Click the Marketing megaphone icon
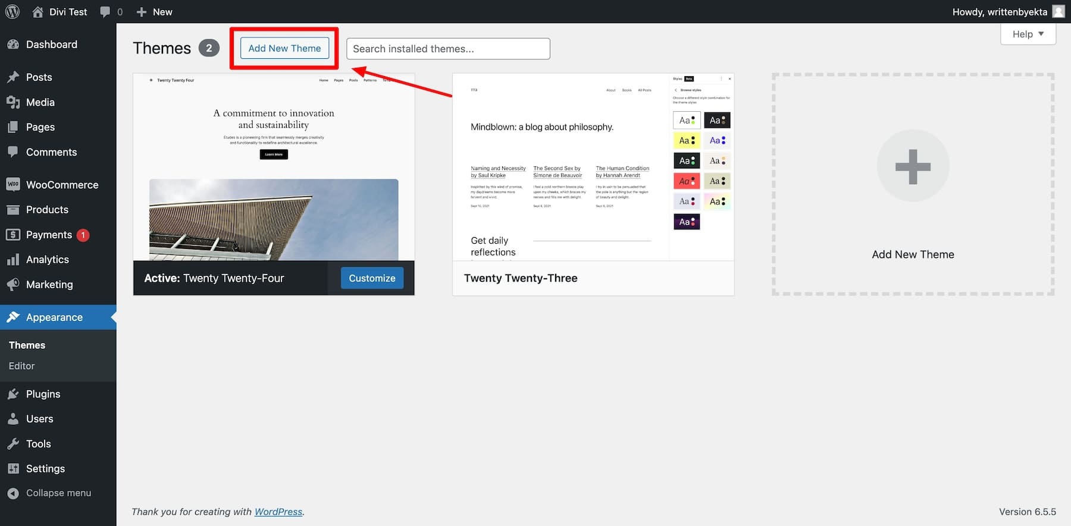Image resolution: width=1071 pixels, height=526 pixels. coord(13,285)
